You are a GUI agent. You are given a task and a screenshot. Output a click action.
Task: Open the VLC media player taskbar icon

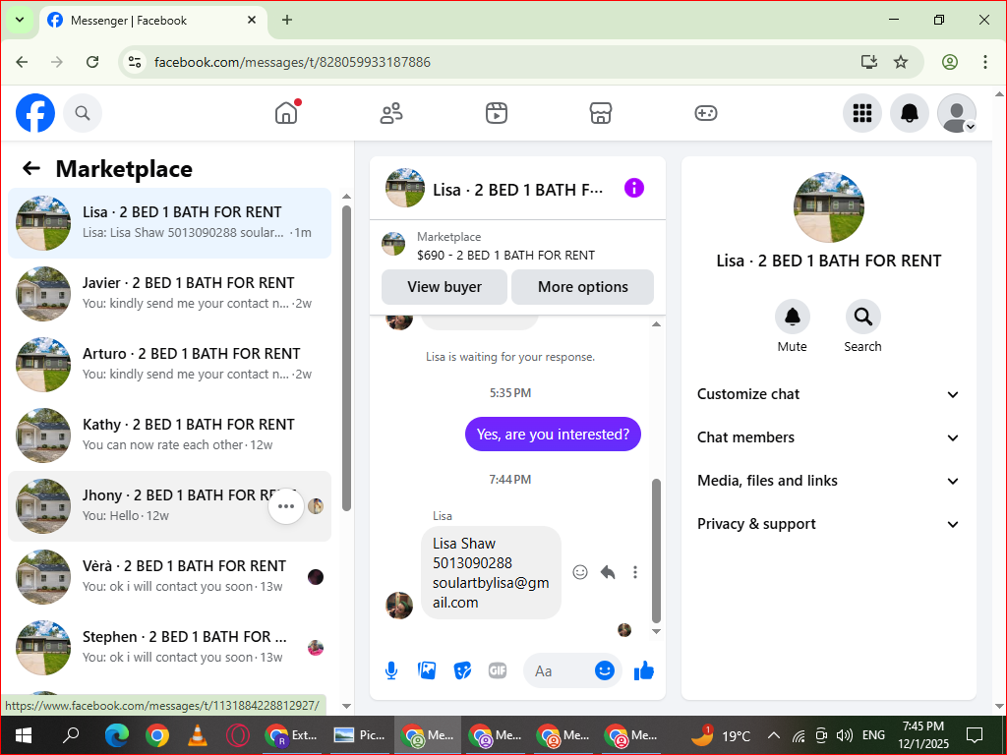197,735
